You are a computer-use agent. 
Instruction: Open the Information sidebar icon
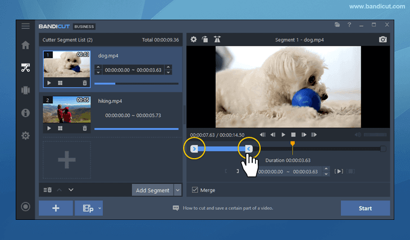[x=25, y=113]
